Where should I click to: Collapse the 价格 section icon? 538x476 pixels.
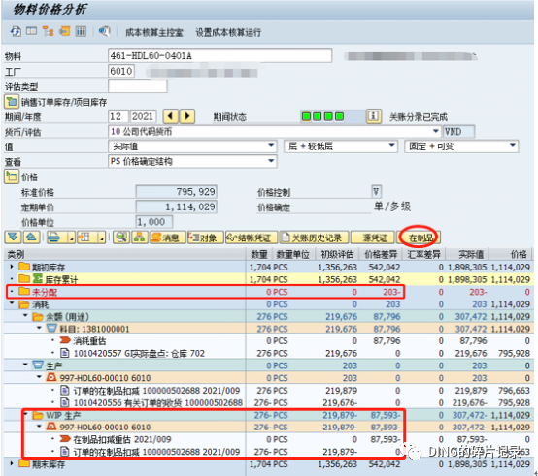pyautogui.click(x=11, y=176)
